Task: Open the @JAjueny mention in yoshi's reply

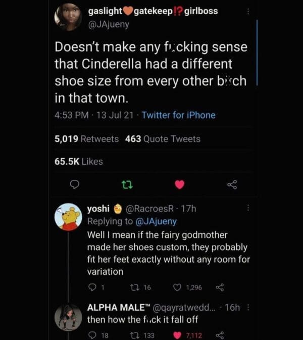Action: point(155,221)
